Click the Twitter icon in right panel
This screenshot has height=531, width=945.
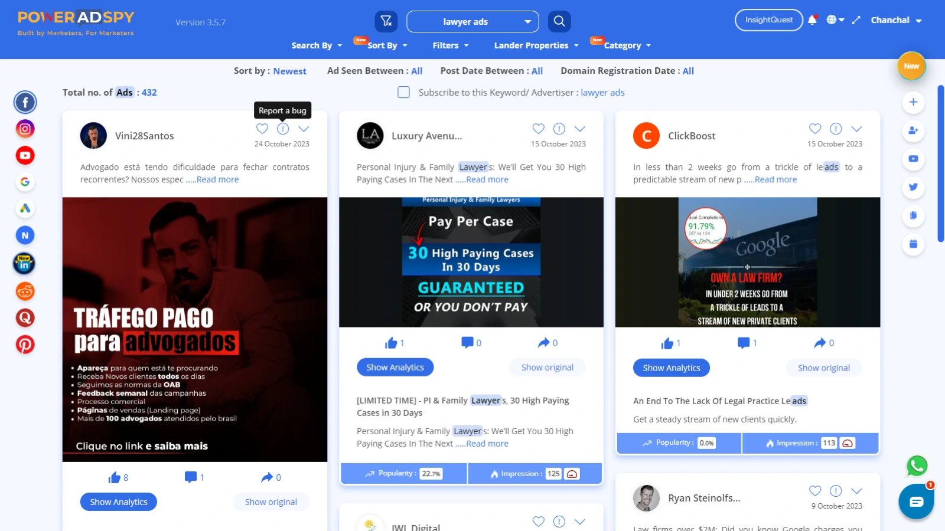tap(913, 187)
